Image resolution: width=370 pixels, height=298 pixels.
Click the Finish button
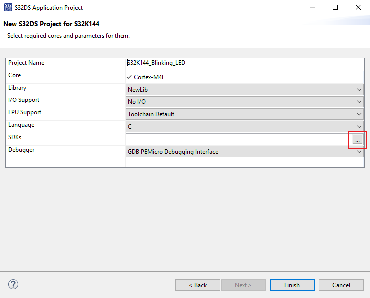pos(292,285)
